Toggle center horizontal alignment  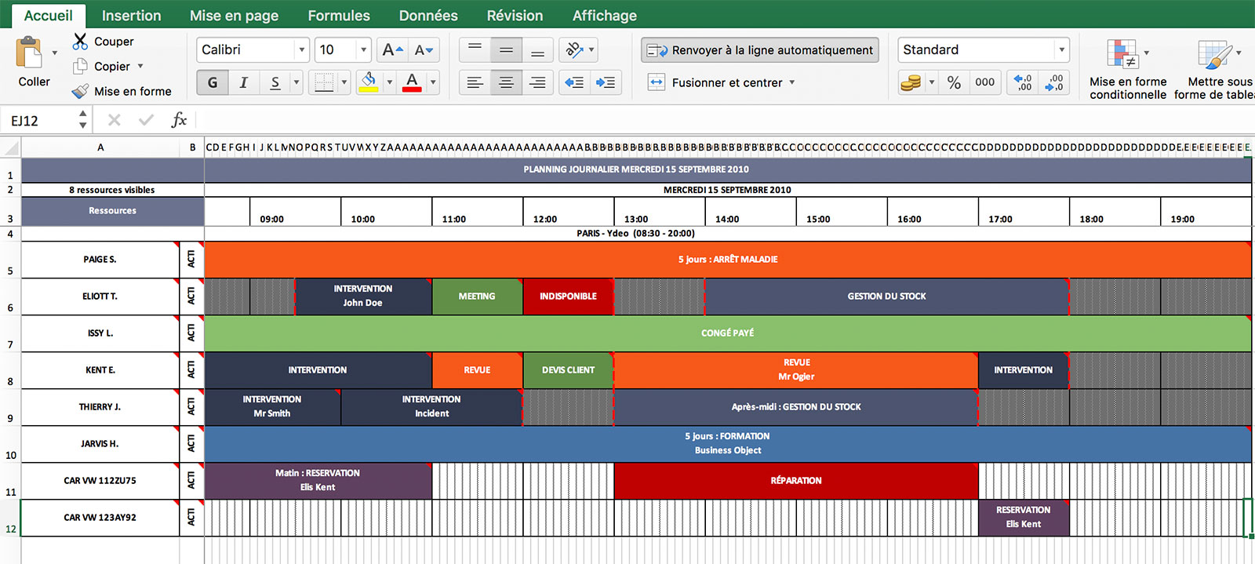point(506,82)
